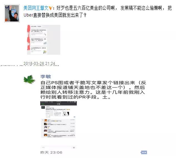Click the 李敏 username
This screenshot has width=176, height=158.
pyautogui.click(x=46, y=77)
